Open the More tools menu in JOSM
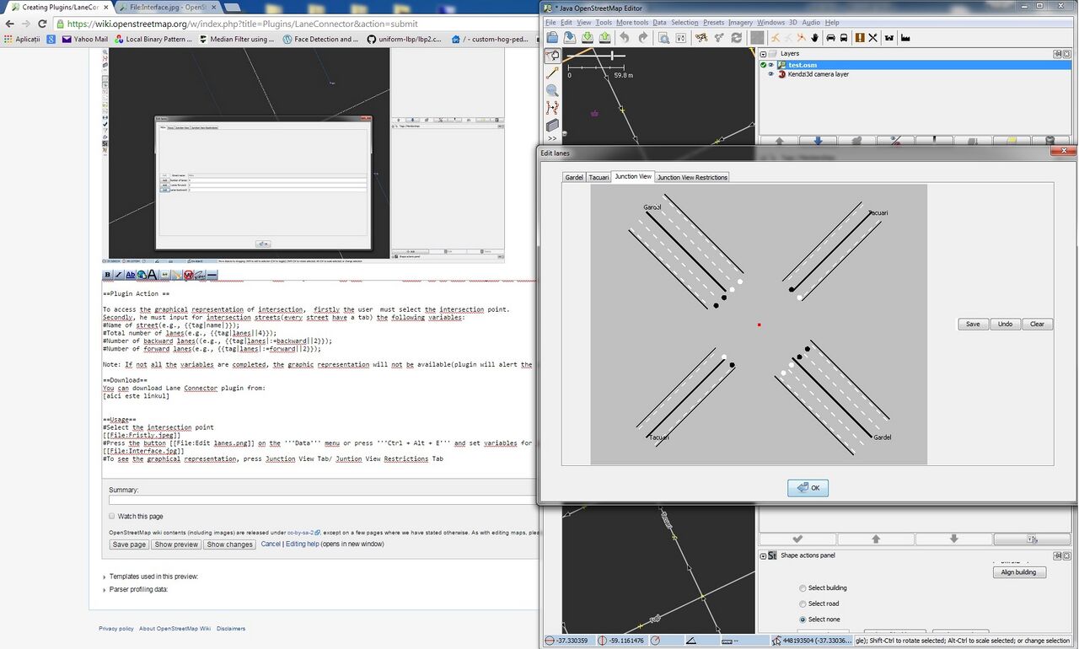This screenshot has height=649, width=1079. click(x=632, y=23)
